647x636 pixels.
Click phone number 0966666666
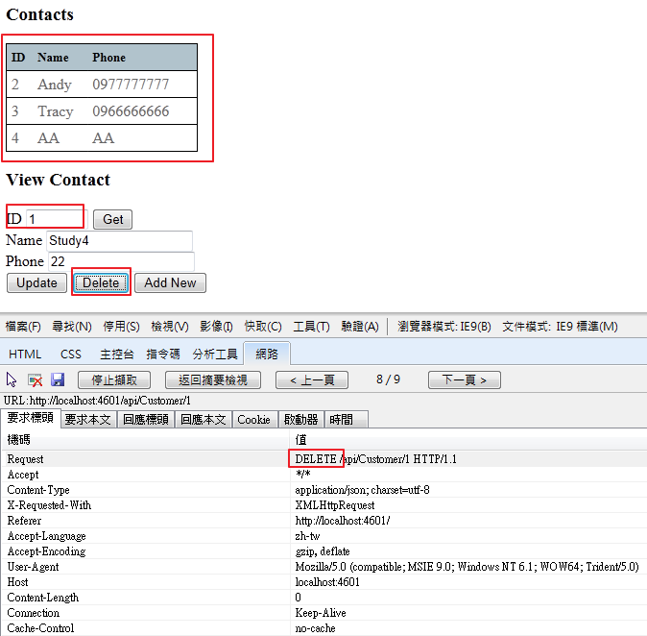(131, 111)
